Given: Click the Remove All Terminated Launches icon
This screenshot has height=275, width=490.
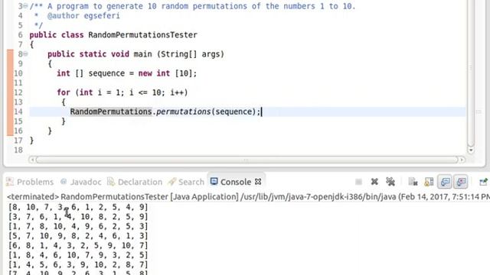Looking at the screenshot, I should click(390, 182).
